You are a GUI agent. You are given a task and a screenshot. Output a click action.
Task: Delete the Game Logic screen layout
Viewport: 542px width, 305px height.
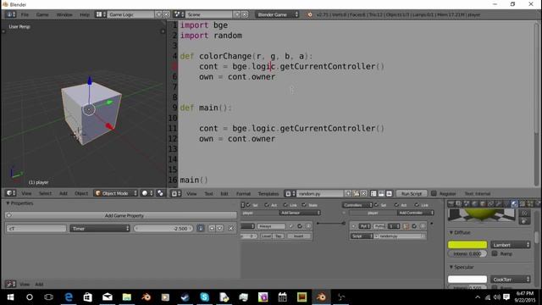click(x=166, y=14)
